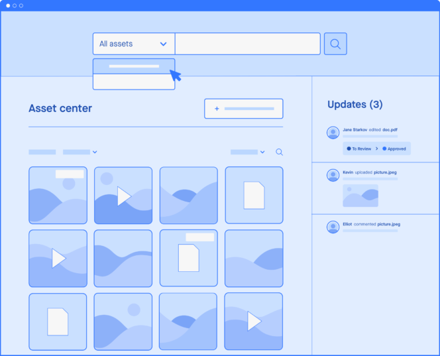
Task: Click Elliot's avatar in Updates
Action: (x=333, y=227)
